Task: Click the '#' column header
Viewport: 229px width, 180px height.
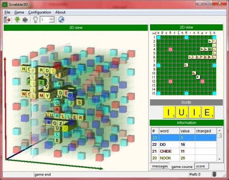Action: click(x=155, y=131)
